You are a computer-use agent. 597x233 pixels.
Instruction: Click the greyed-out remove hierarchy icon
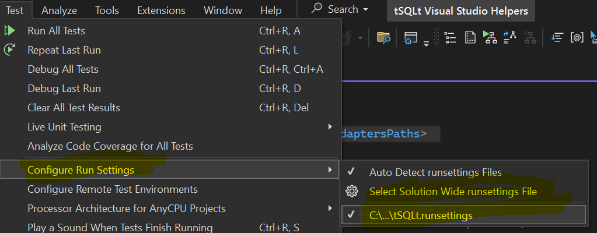(x=529, y=37)
